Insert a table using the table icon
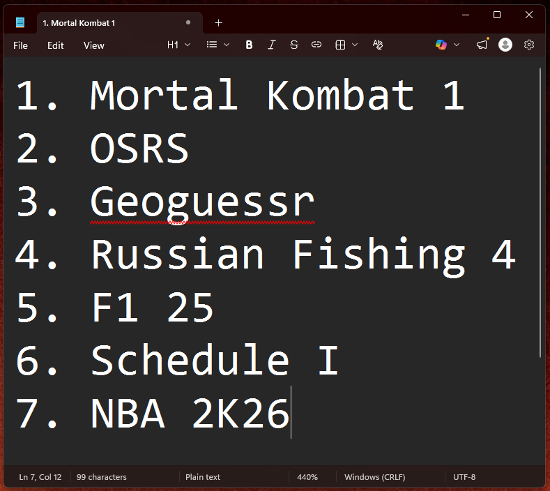Image resolution: width=550 pixels, height=491 pixels. point(340,45)
